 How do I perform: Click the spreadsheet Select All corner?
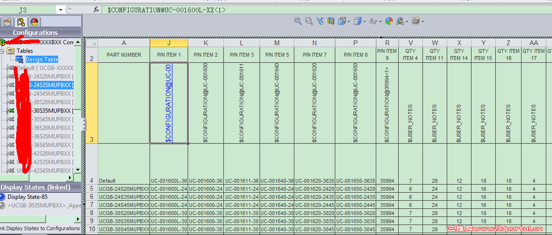[x=92, y=43]
